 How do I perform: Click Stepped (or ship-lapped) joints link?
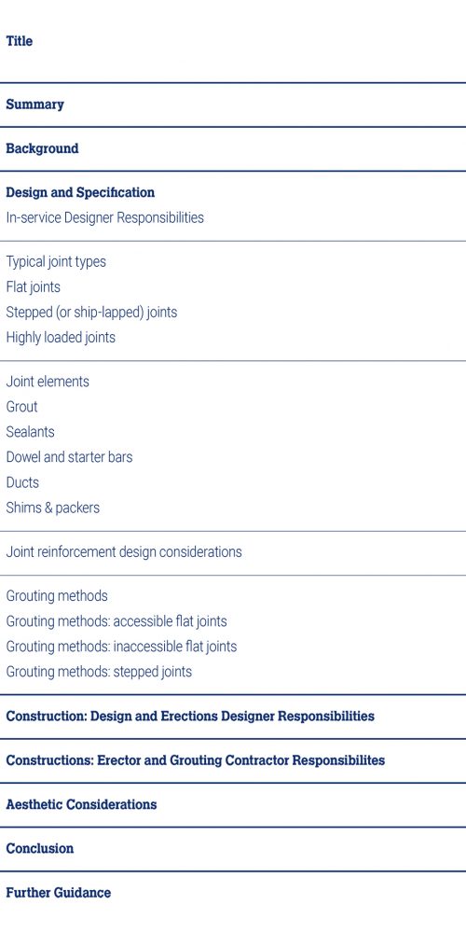pyautogui.click(x=91, y=312)
